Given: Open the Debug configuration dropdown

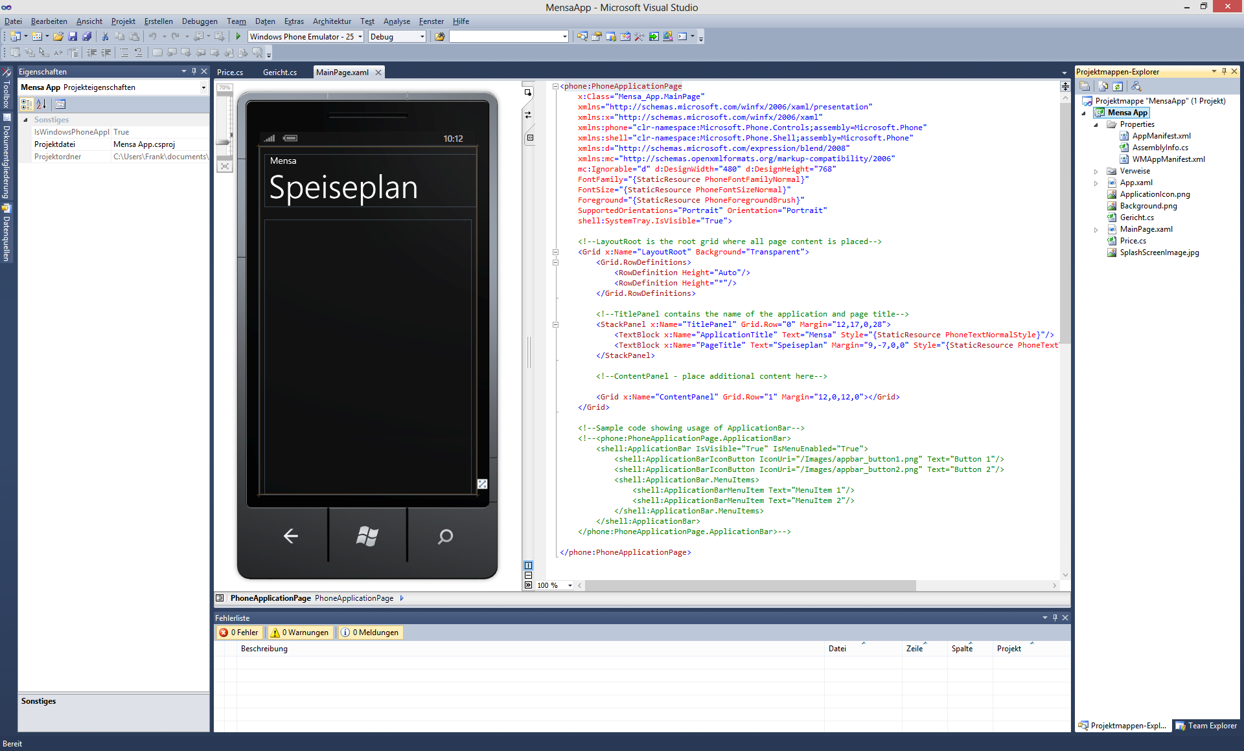Looking at the screenshot, I should point(422,37).
